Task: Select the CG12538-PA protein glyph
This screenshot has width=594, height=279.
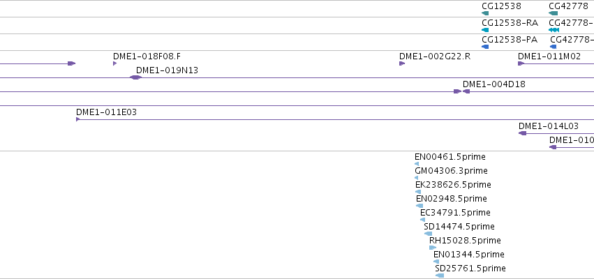Action: pyautogui.click(x=485, y=47)
